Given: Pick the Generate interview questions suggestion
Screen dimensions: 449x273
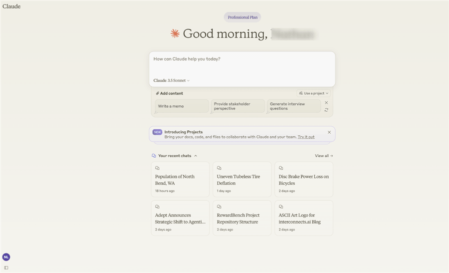Looking at the screenshot, I should tap(293, 106).
